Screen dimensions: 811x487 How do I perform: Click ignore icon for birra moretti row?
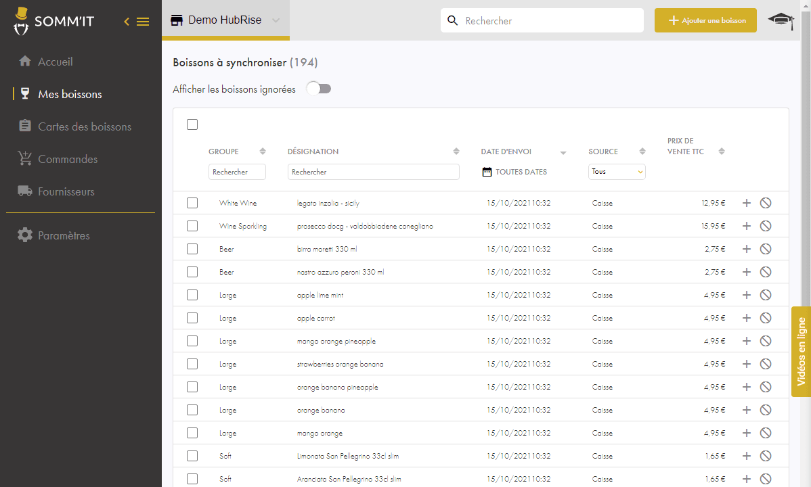tap(766, 249)
